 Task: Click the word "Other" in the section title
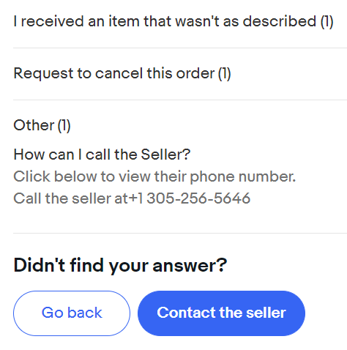click(34, 125)
